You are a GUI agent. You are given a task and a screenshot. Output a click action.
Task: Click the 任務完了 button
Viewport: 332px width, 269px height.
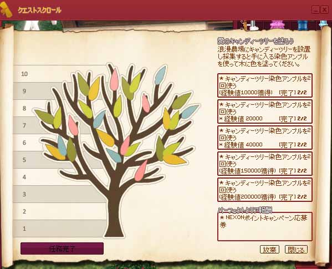point(62,248)
